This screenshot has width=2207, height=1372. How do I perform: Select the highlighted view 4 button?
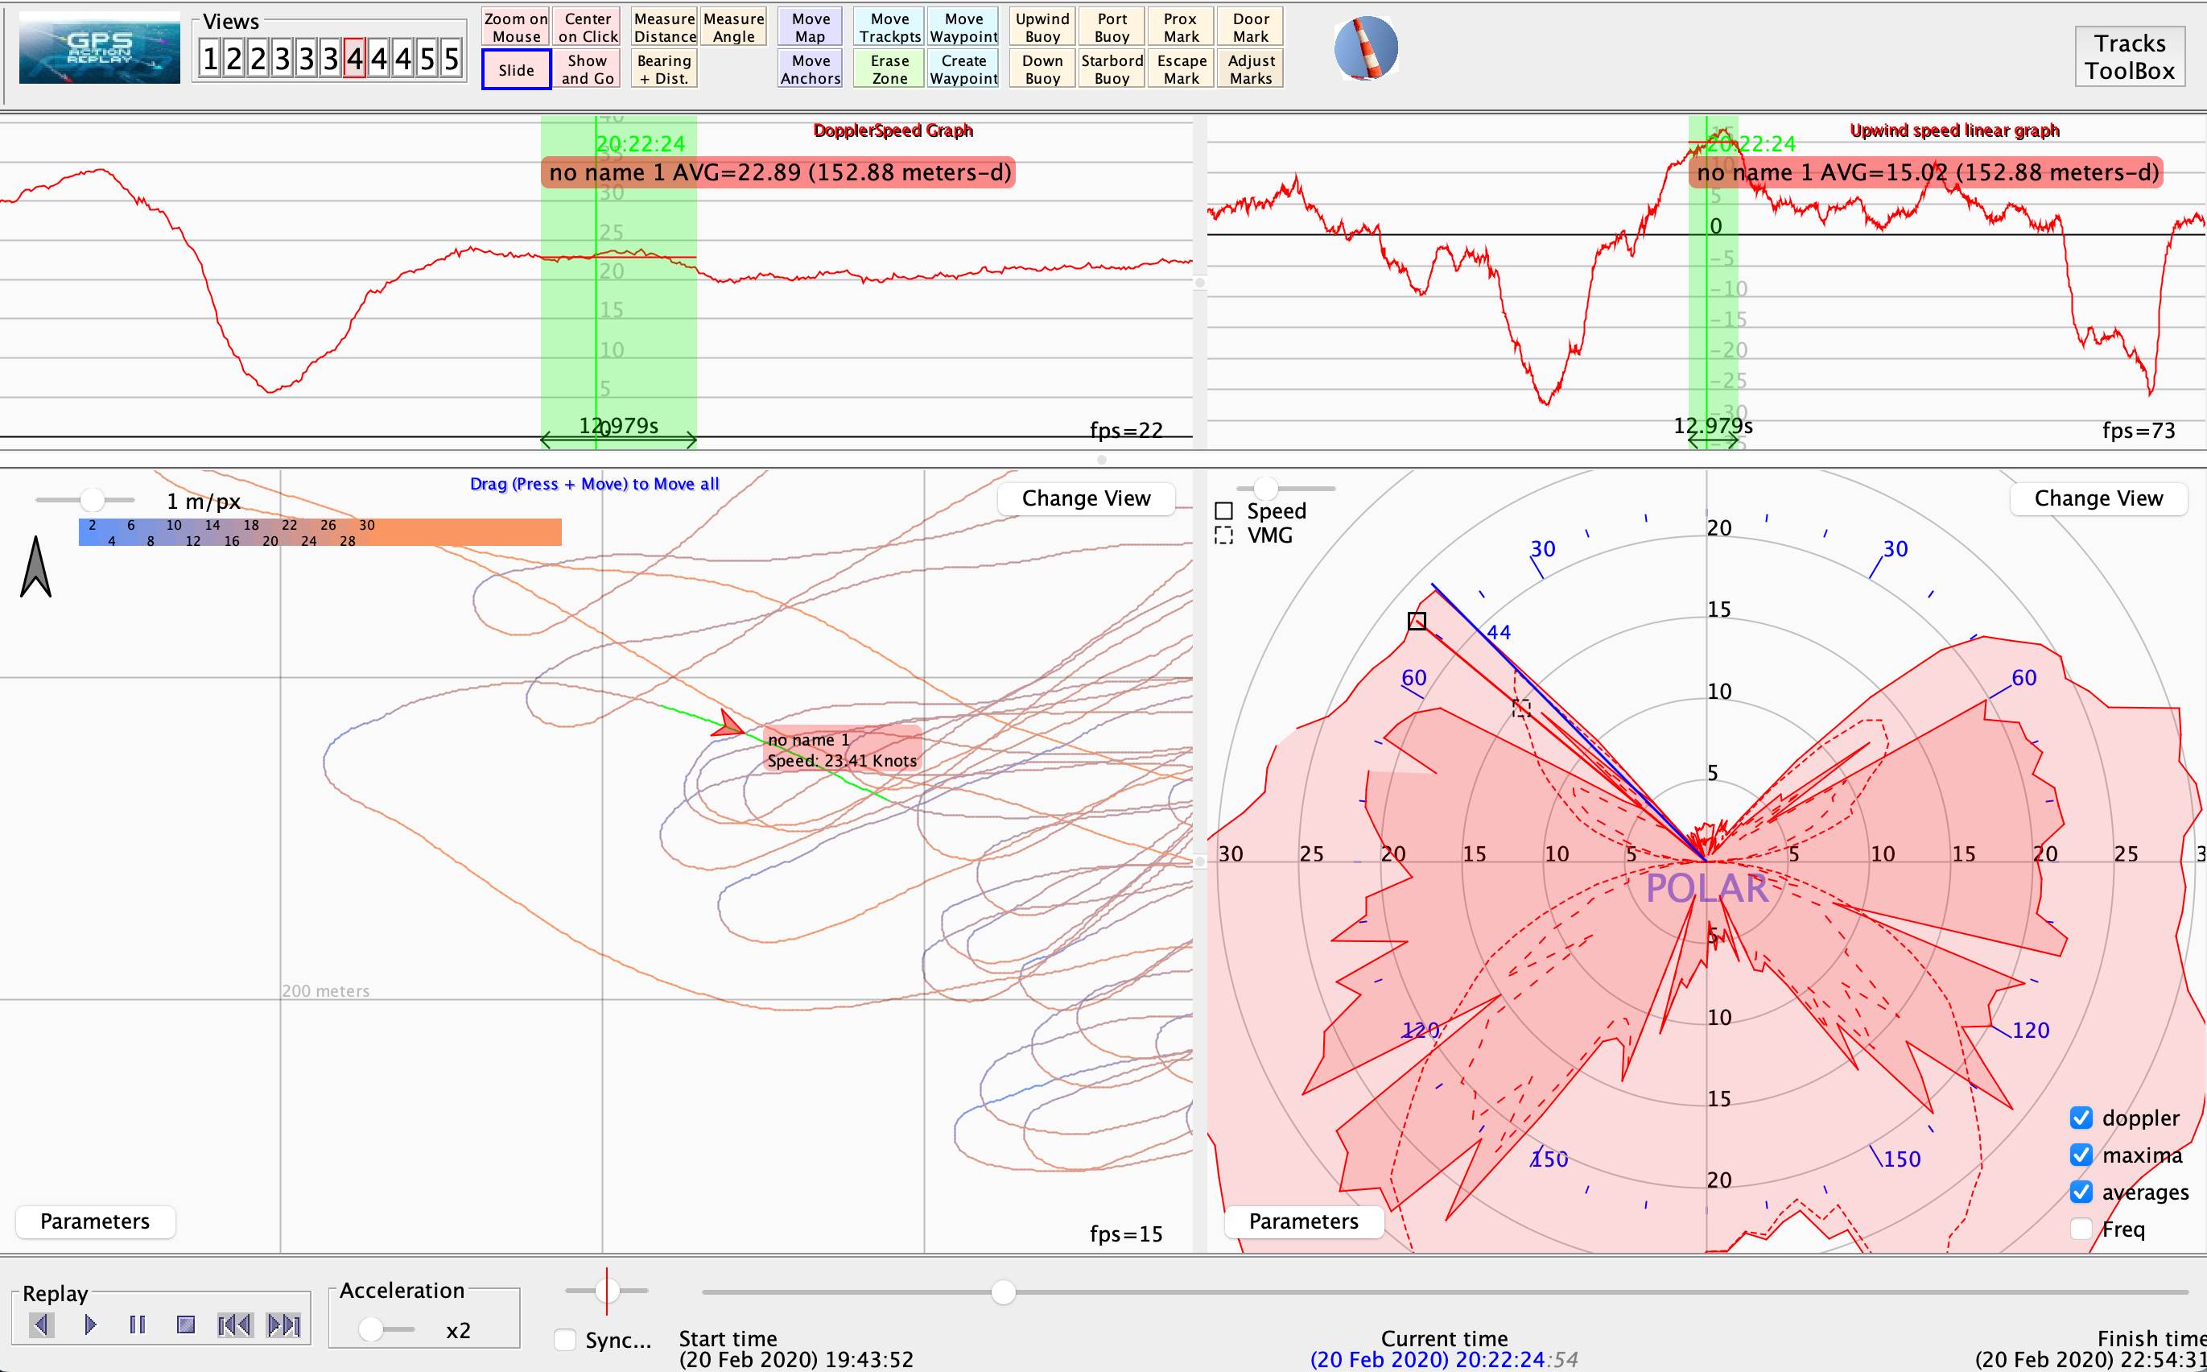click(x=355, y=59)
